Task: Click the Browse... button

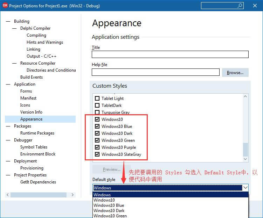Action: (235, 73)
